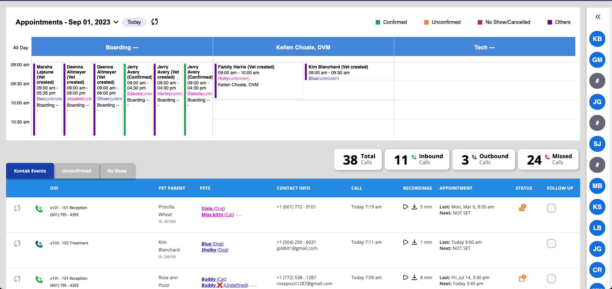Open the No Show tab
The image size is (612, 289).
point(117,171)
